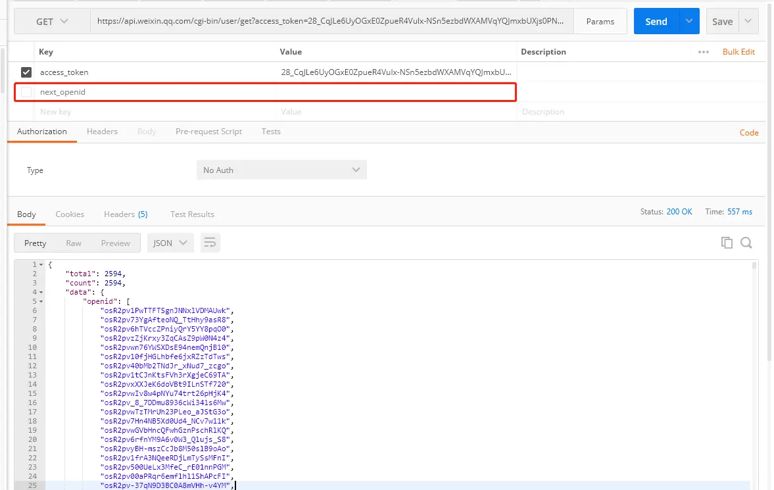The width and height of the screenshot is (774, 490).
Task: Edit the access_token value cell
Action: point(397,72)
